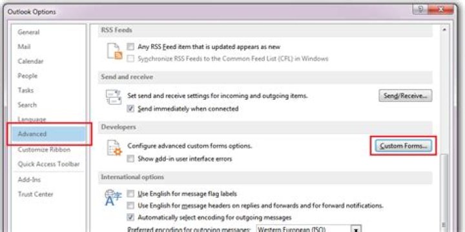This screenshot has height=232, width=465.
Task: Click the Developers custom forms gear icon
Action: (114, 148)
